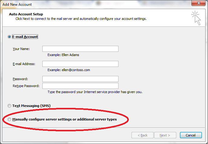
Task: Select the Retype Password input box
Action: (x=80, y=86)
